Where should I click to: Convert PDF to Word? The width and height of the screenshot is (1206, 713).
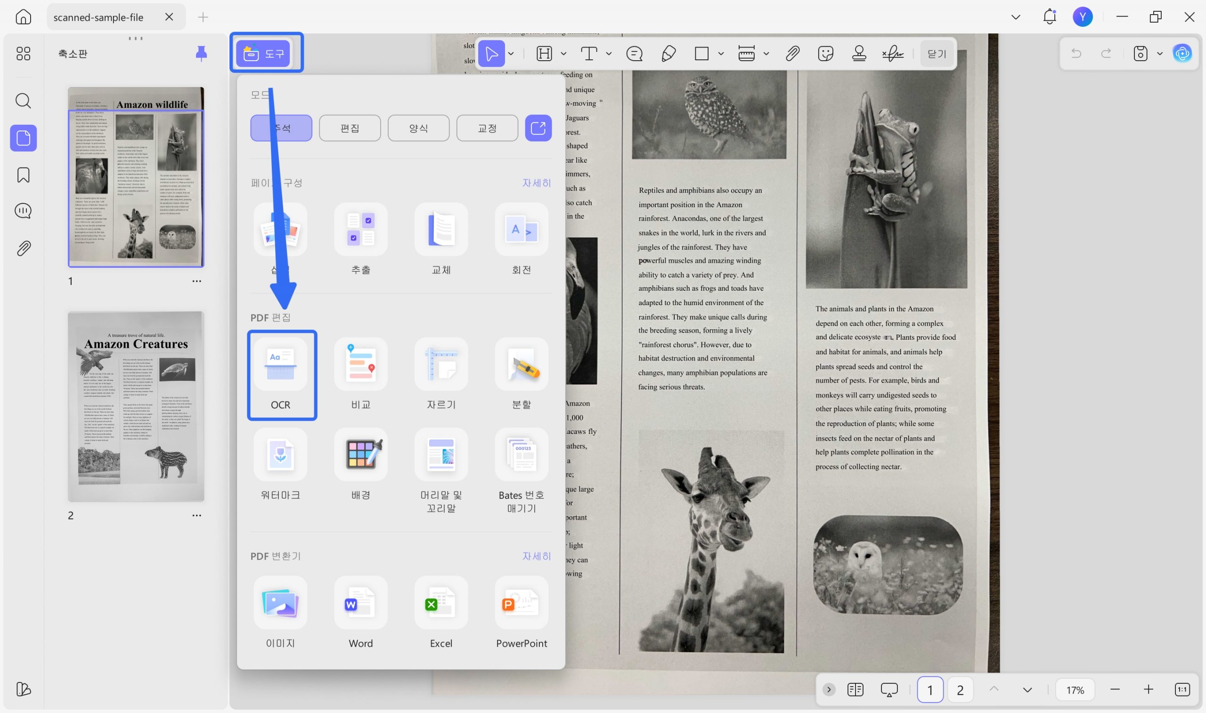point(361,603)
